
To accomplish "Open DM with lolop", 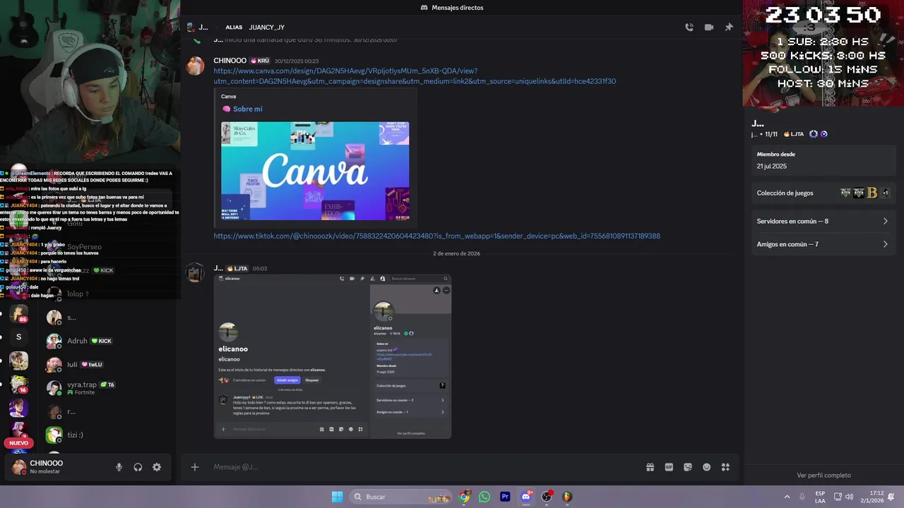I will [x=106, y=294].
